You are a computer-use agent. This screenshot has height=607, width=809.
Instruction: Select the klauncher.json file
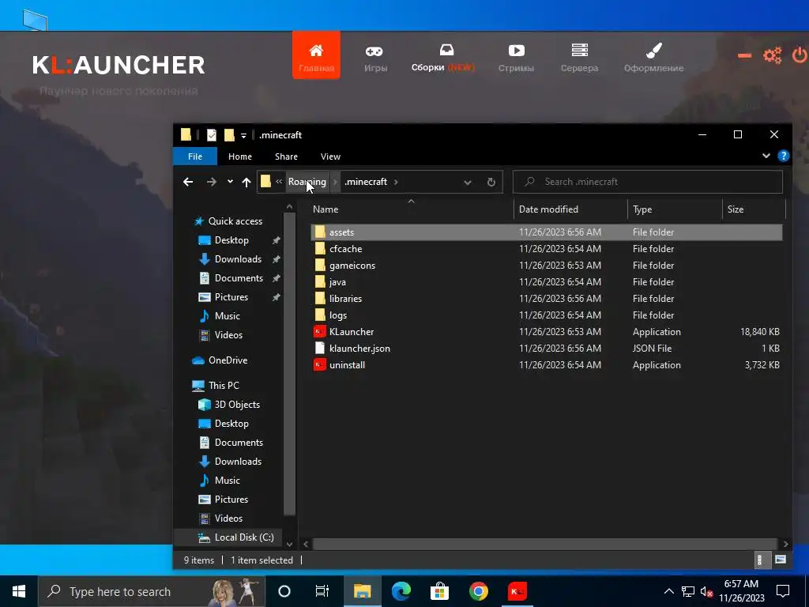pos(547,348)
